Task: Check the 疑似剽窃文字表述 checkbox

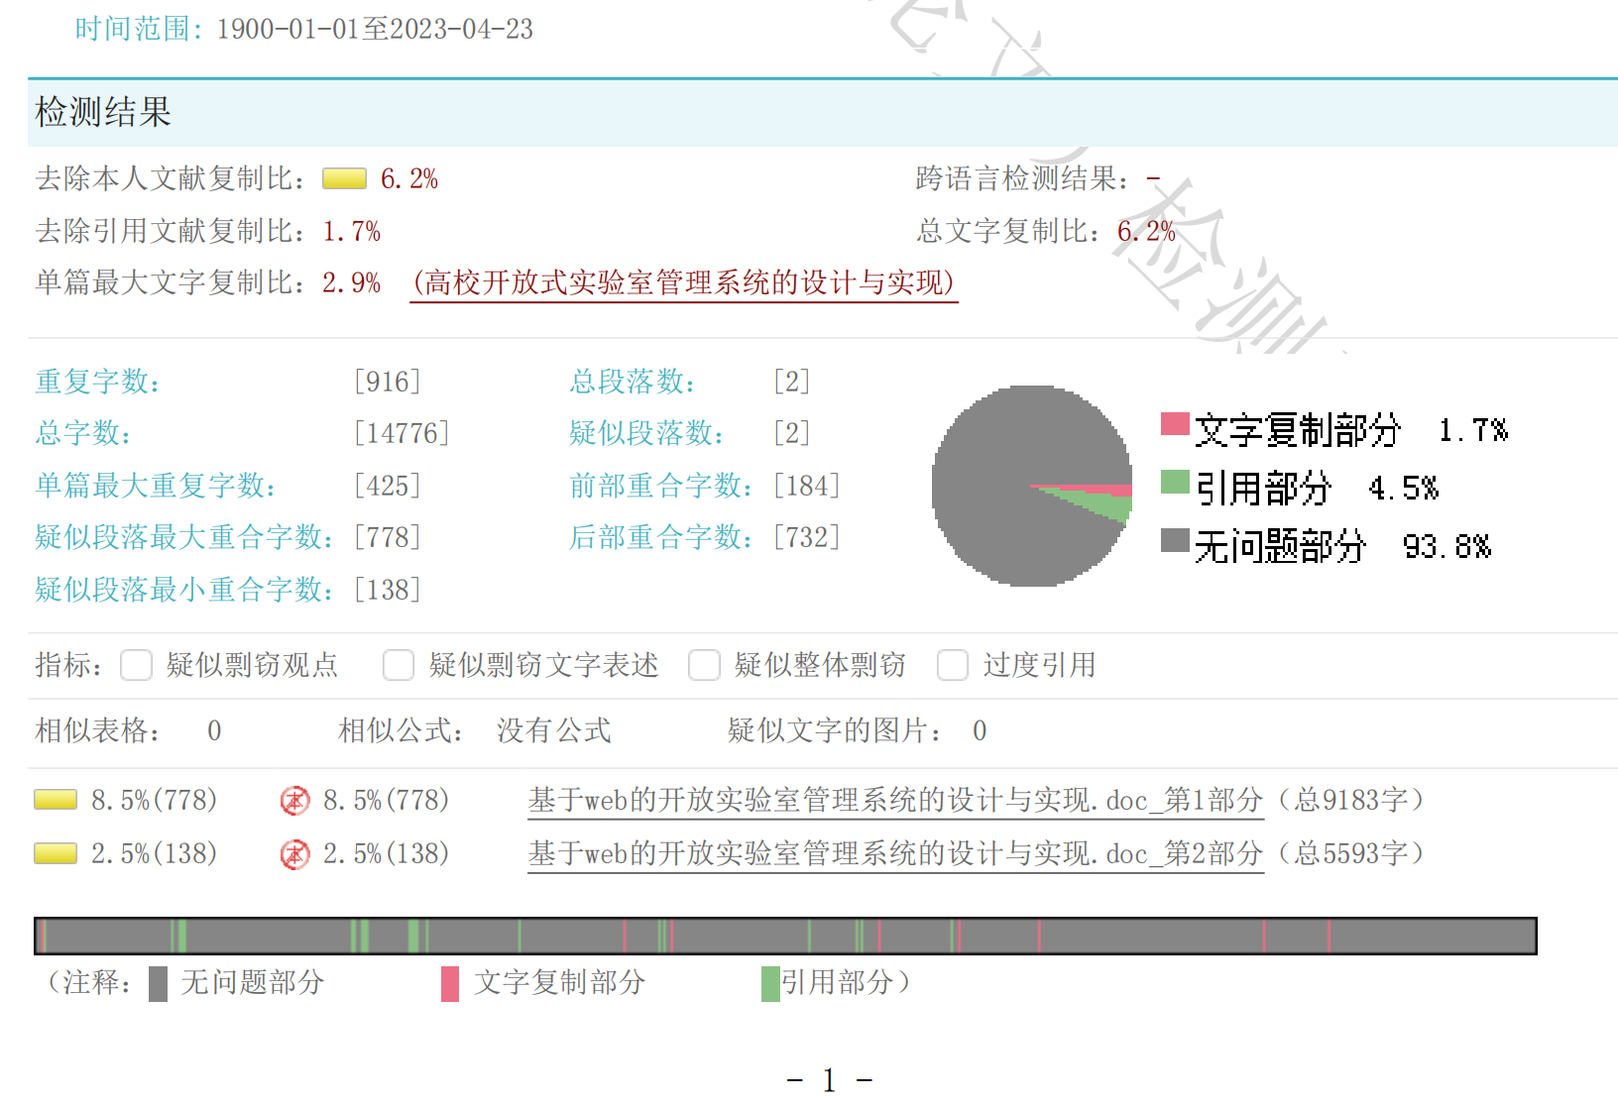Action: pyautogui.click(x=399, y=665)
